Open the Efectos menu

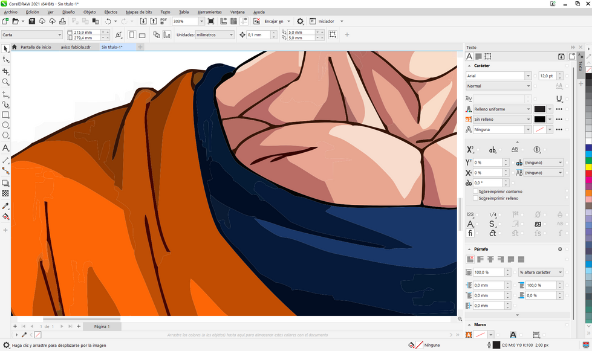[x=111, y=12]
